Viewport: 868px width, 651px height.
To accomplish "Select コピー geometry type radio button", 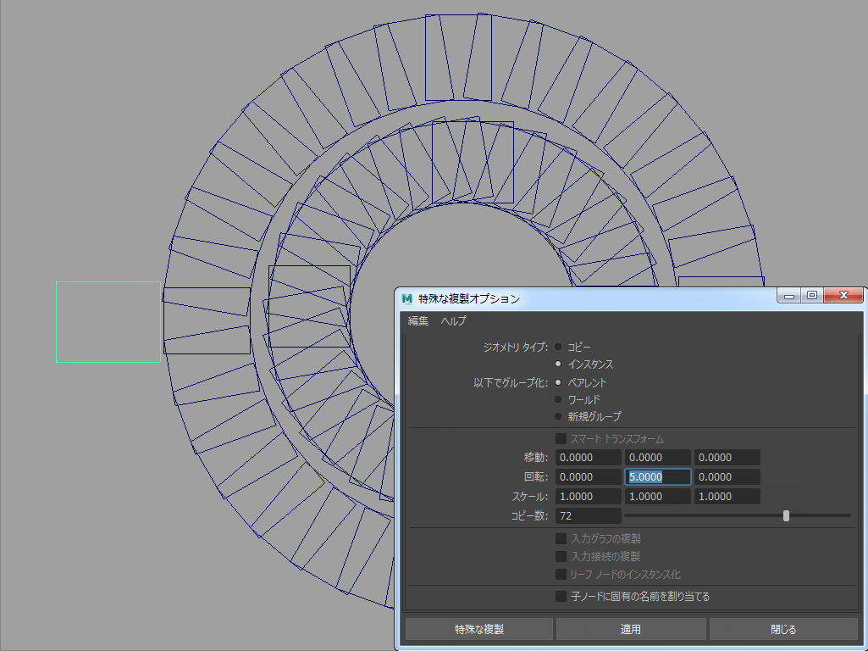I will point(558,348).
